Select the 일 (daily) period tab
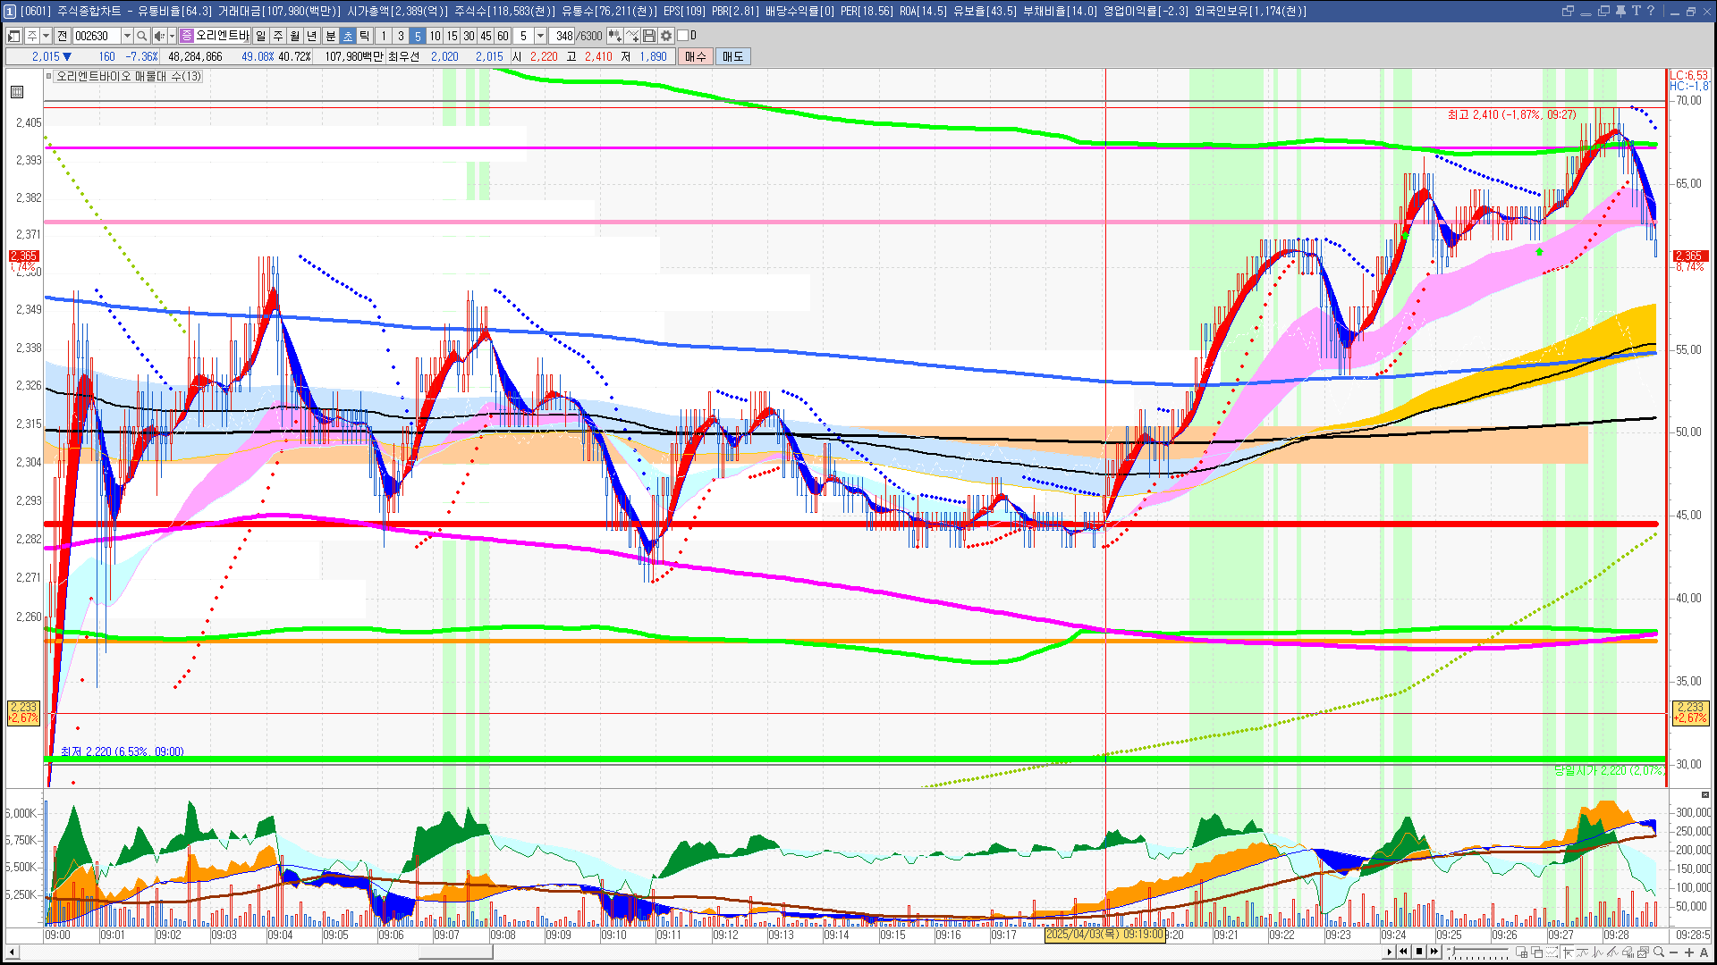This screenshot has width=1717, height=965. 260,36
